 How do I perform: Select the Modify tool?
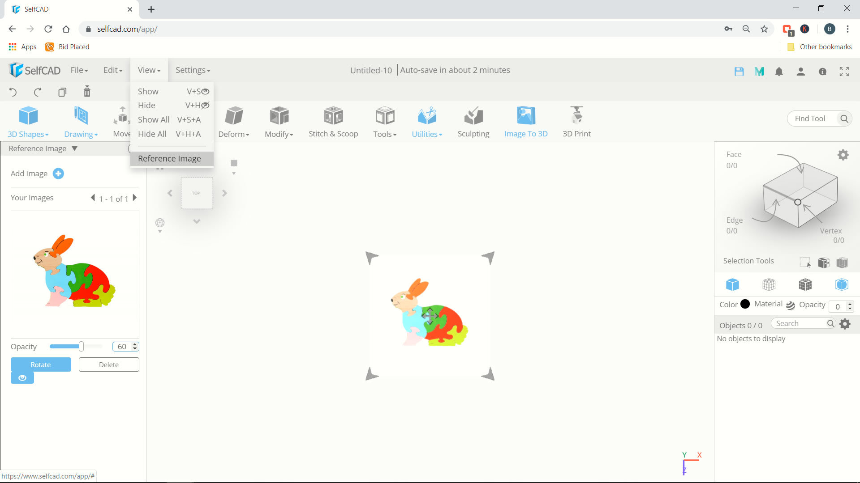pos(279,122)
